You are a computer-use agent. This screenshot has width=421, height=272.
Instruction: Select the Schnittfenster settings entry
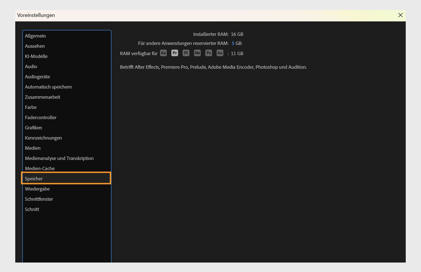pos(39,199)
